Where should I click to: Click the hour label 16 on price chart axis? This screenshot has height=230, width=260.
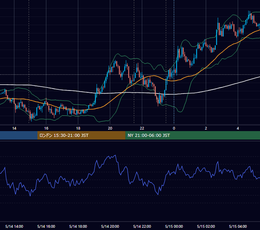46,128
